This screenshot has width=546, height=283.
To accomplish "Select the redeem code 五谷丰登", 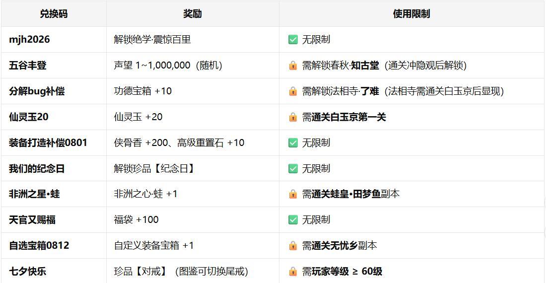I will pyautogui.click(x=27, y=65).
